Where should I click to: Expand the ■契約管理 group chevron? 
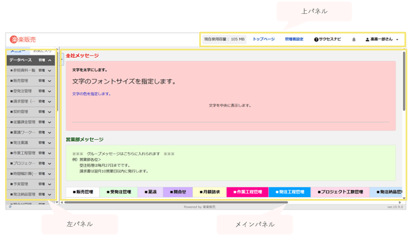50,111
